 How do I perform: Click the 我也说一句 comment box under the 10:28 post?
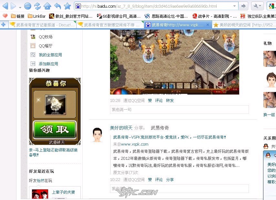[179, 110]
